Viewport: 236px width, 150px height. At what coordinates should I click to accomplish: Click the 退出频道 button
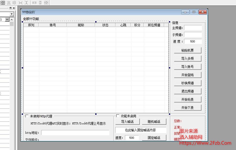(188, 91)
